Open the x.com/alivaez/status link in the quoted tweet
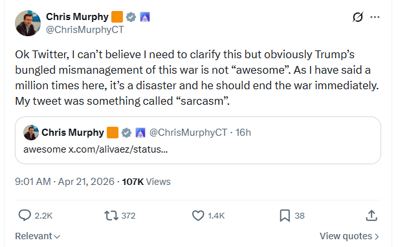Viewport: 398px width, 247px height. coord(118,149)
